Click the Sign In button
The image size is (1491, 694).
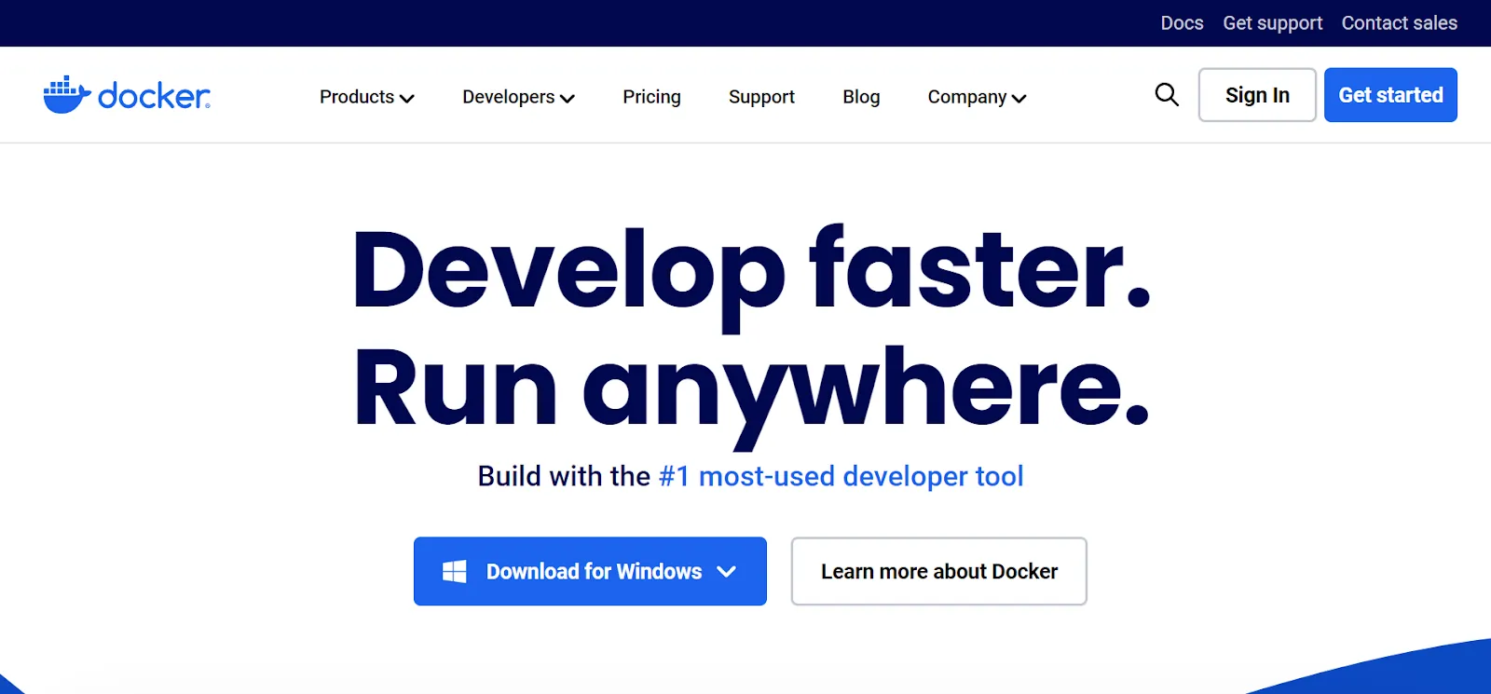(1257, 95)
